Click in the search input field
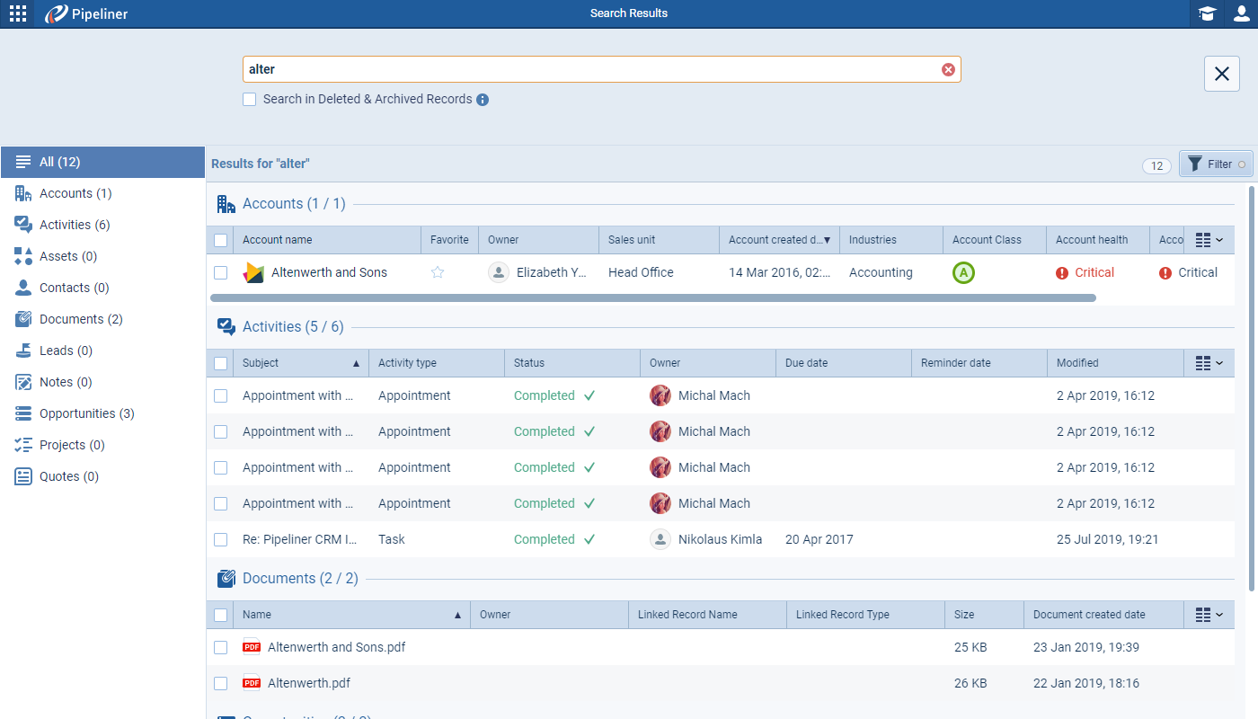The width and height of the screenshot is (1258, 719). coord(584,70)
